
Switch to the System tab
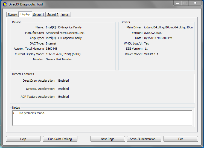coord(12,15)
